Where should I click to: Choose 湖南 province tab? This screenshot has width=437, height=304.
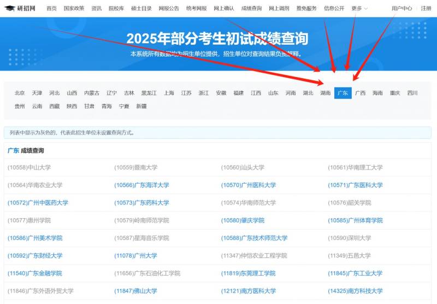pos(326,93)
